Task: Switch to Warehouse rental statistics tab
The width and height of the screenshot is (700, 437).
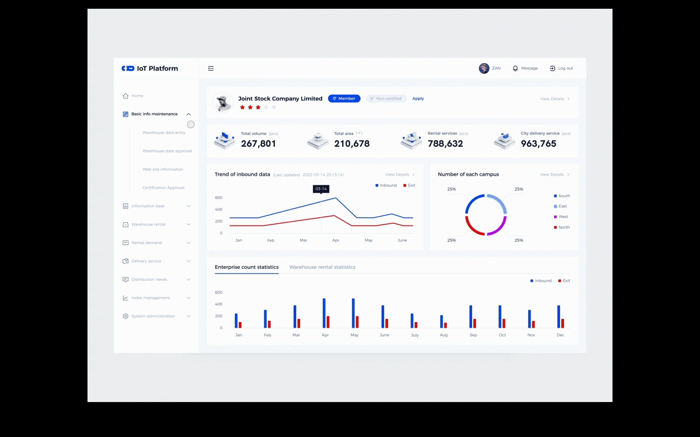Action: (322, 267)
